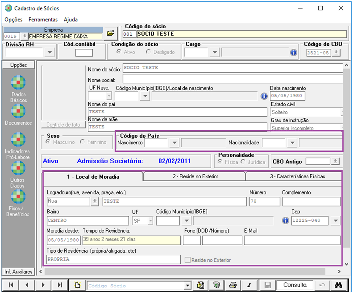The image size is (353, 294).
Task: Click the edit record icon in bottom toolbar
Action: tap(200, 285)
